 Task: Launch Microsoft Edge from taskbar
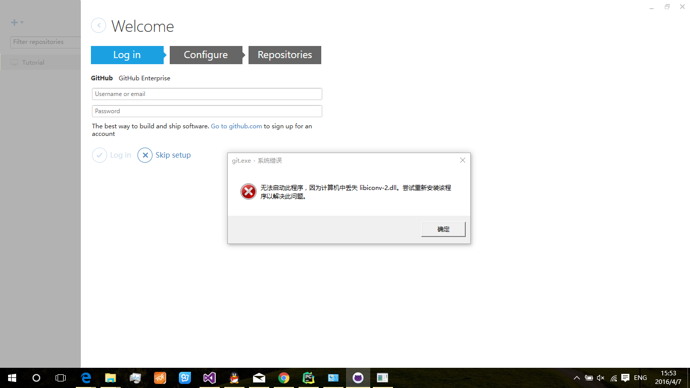pyautogui.click(x=86, y=378)
